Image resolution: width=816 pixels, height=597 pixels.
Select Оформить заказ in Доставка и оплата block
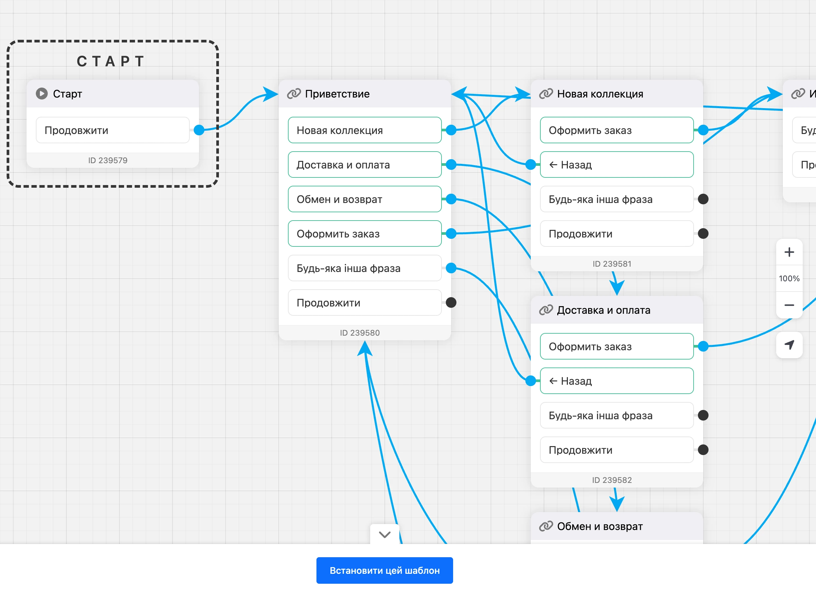pos(617,346)
